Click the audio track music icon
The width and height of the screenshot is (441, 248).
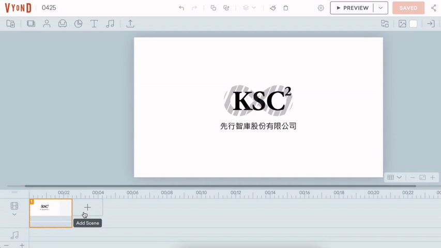14,235
